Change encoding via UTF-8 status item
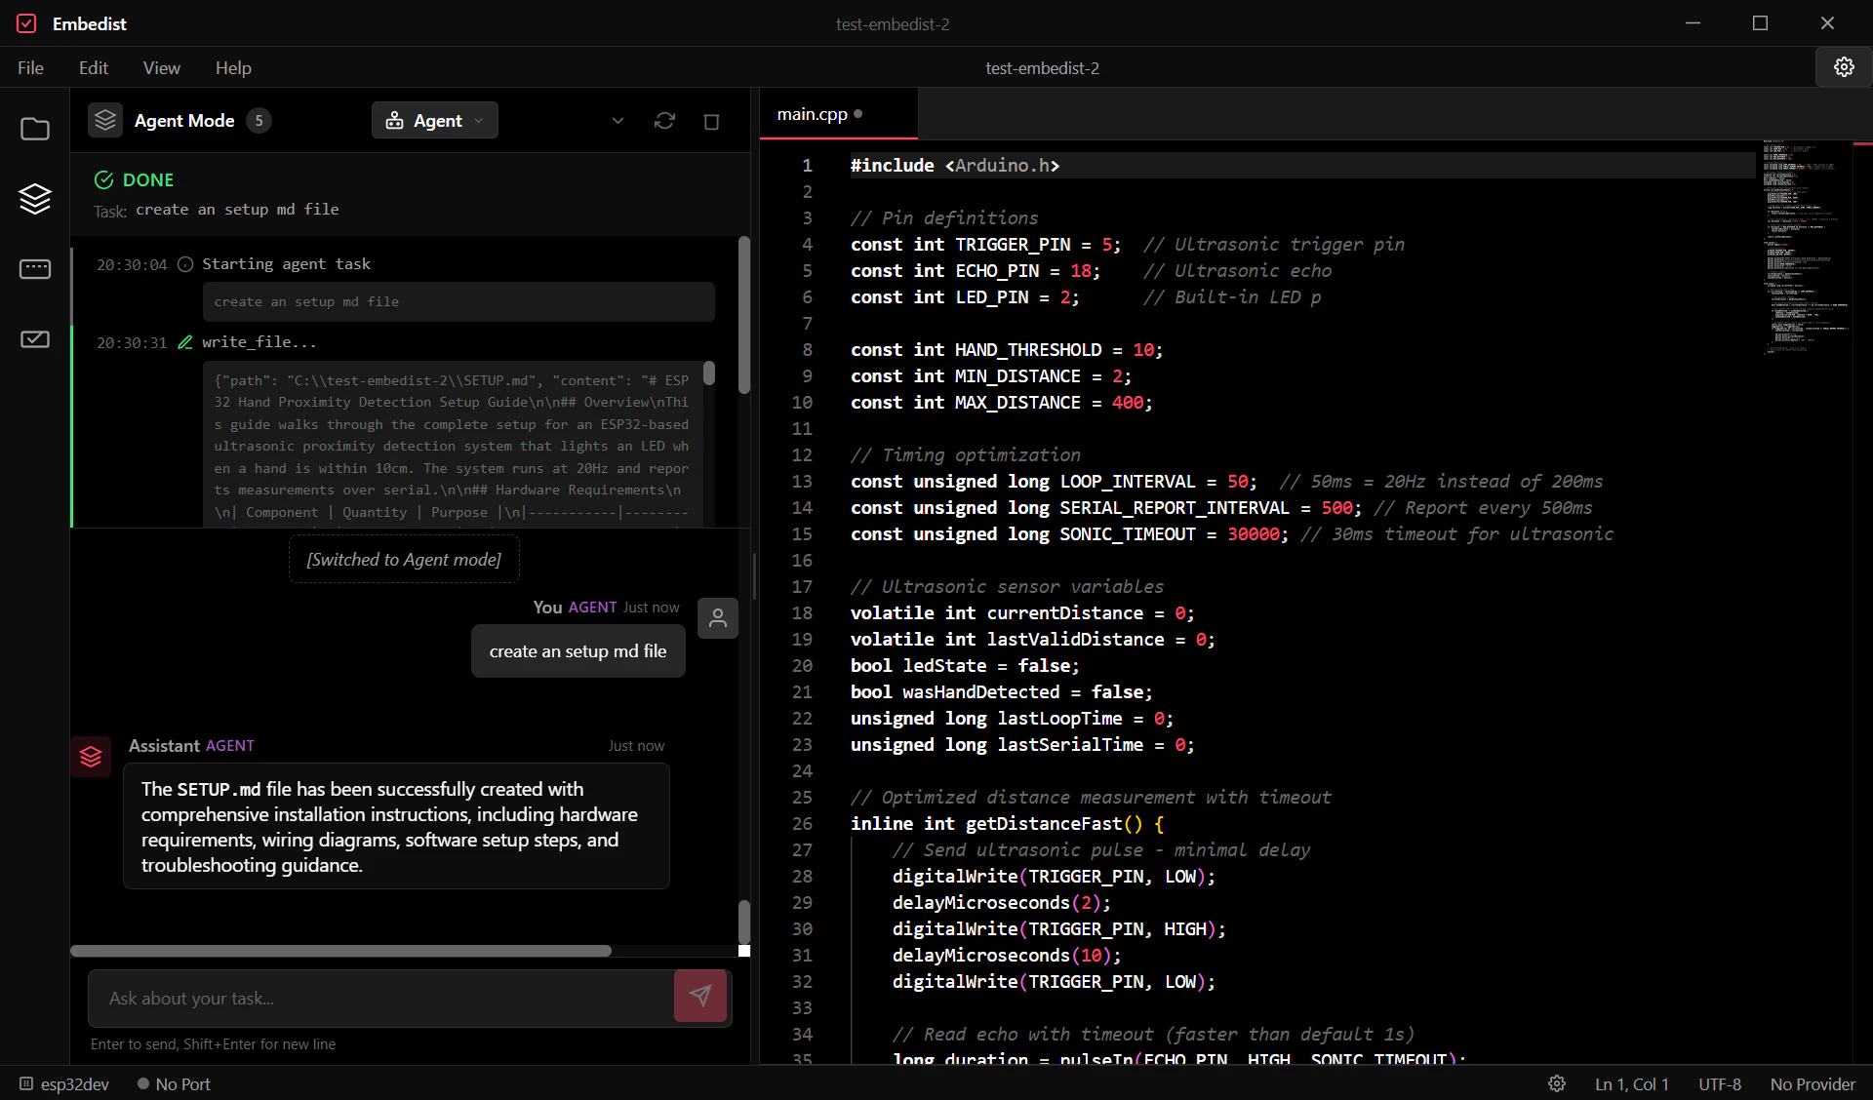 [x=1719, y=1083]
